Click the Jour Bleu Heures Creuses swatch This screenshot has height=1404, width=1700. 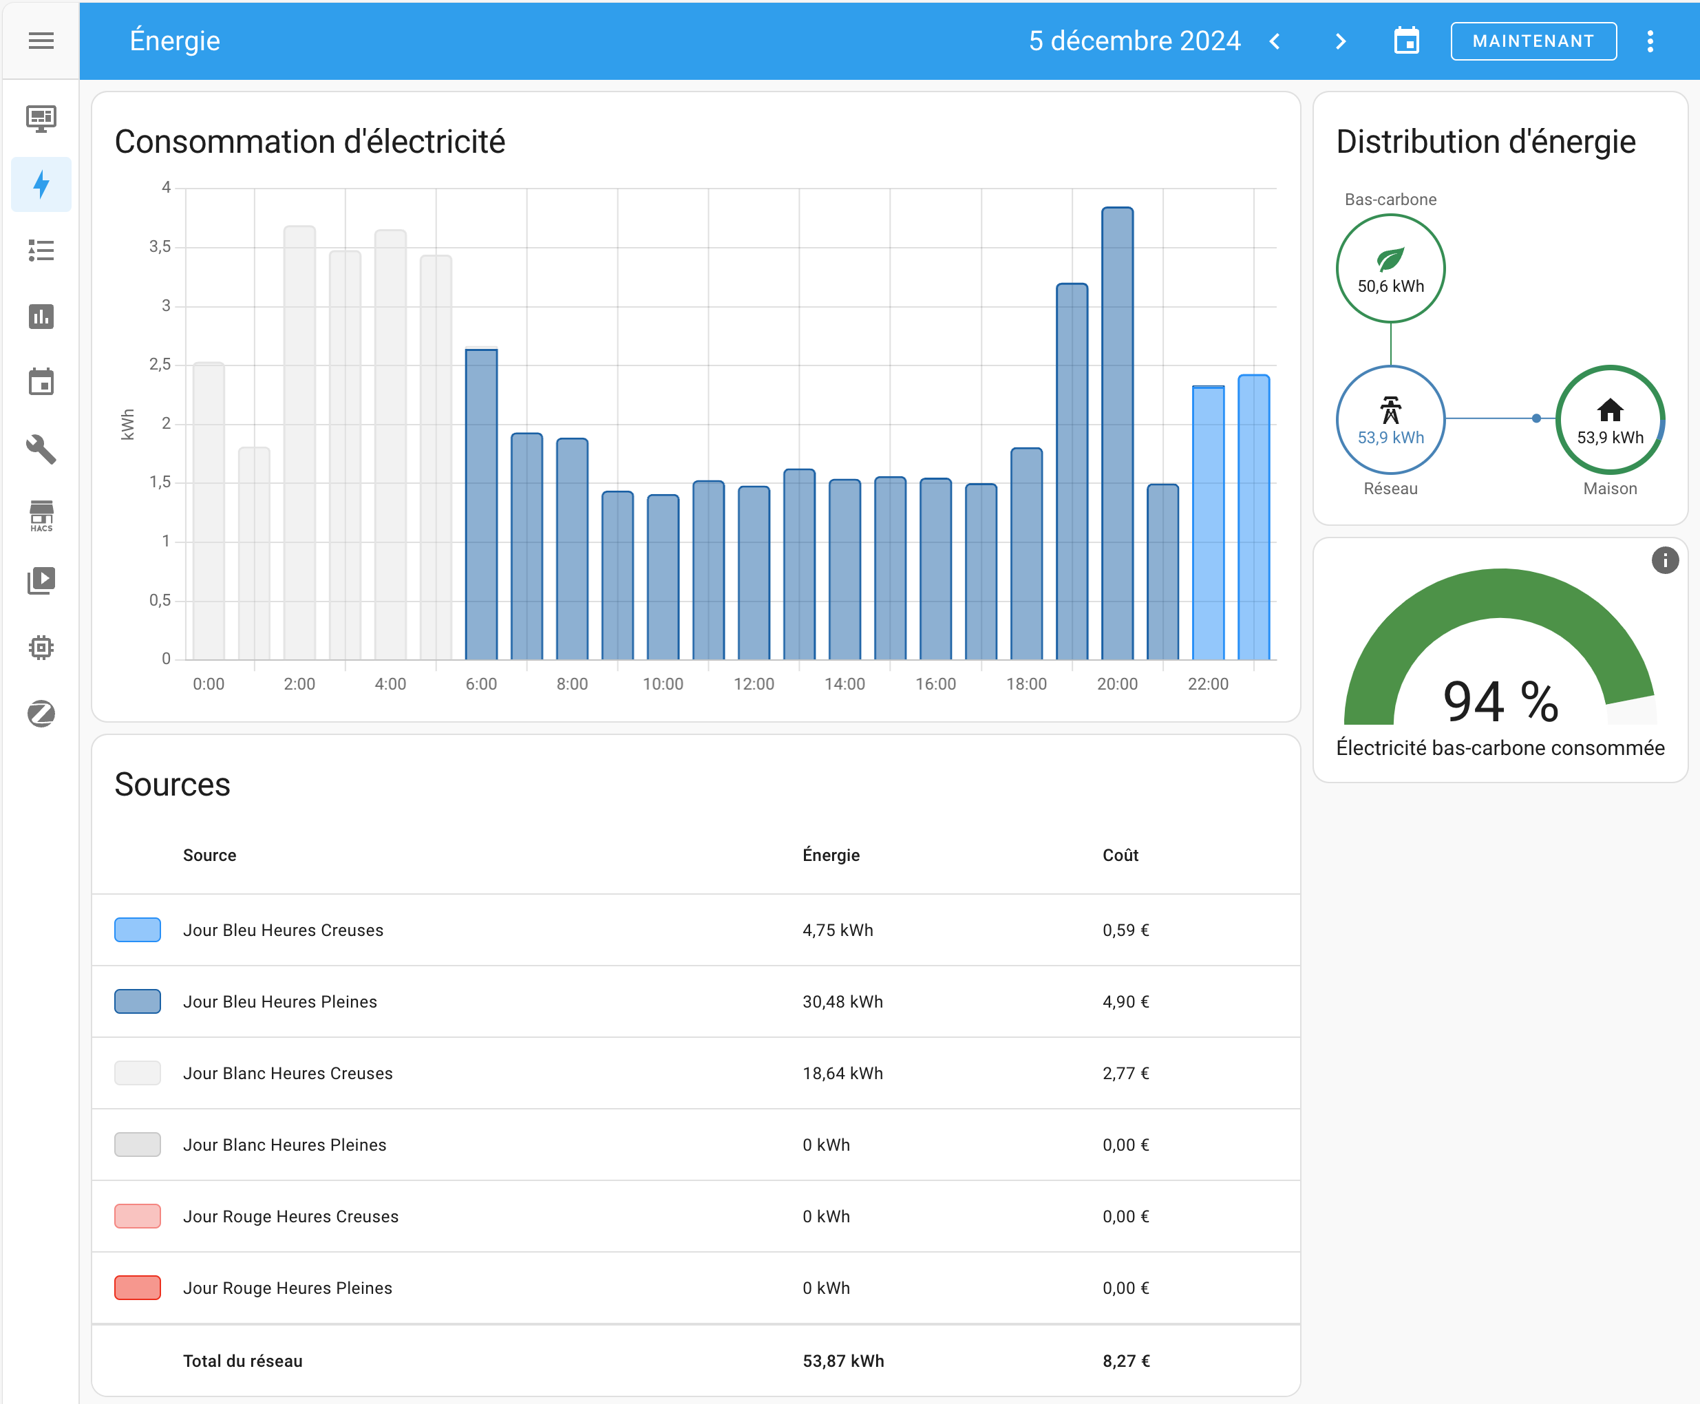(x=138, y=929)
